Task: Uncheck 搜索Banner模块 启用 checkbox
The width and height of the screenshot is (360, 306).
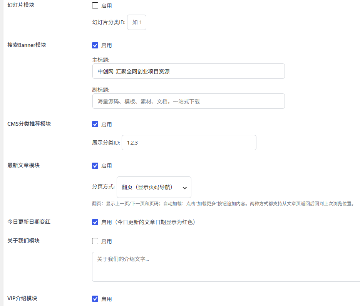Action: (x=95, y=45)
